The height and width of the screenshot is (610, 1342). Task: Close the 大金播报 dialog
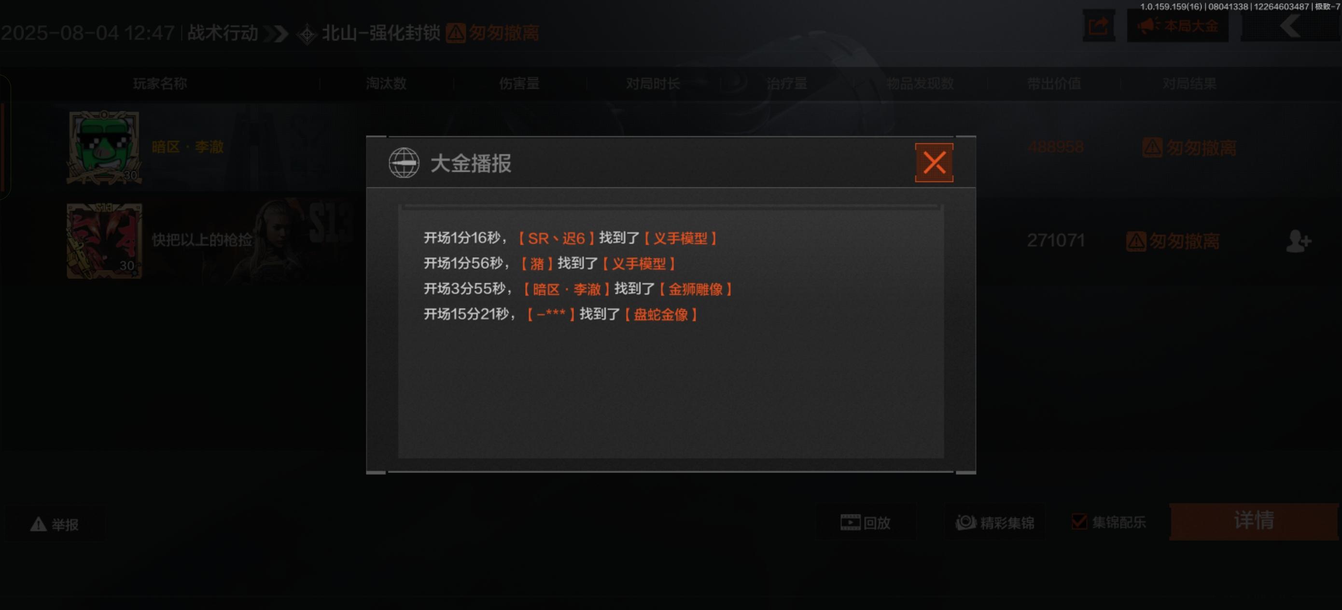pyautogui.click(x=934, y=163)
